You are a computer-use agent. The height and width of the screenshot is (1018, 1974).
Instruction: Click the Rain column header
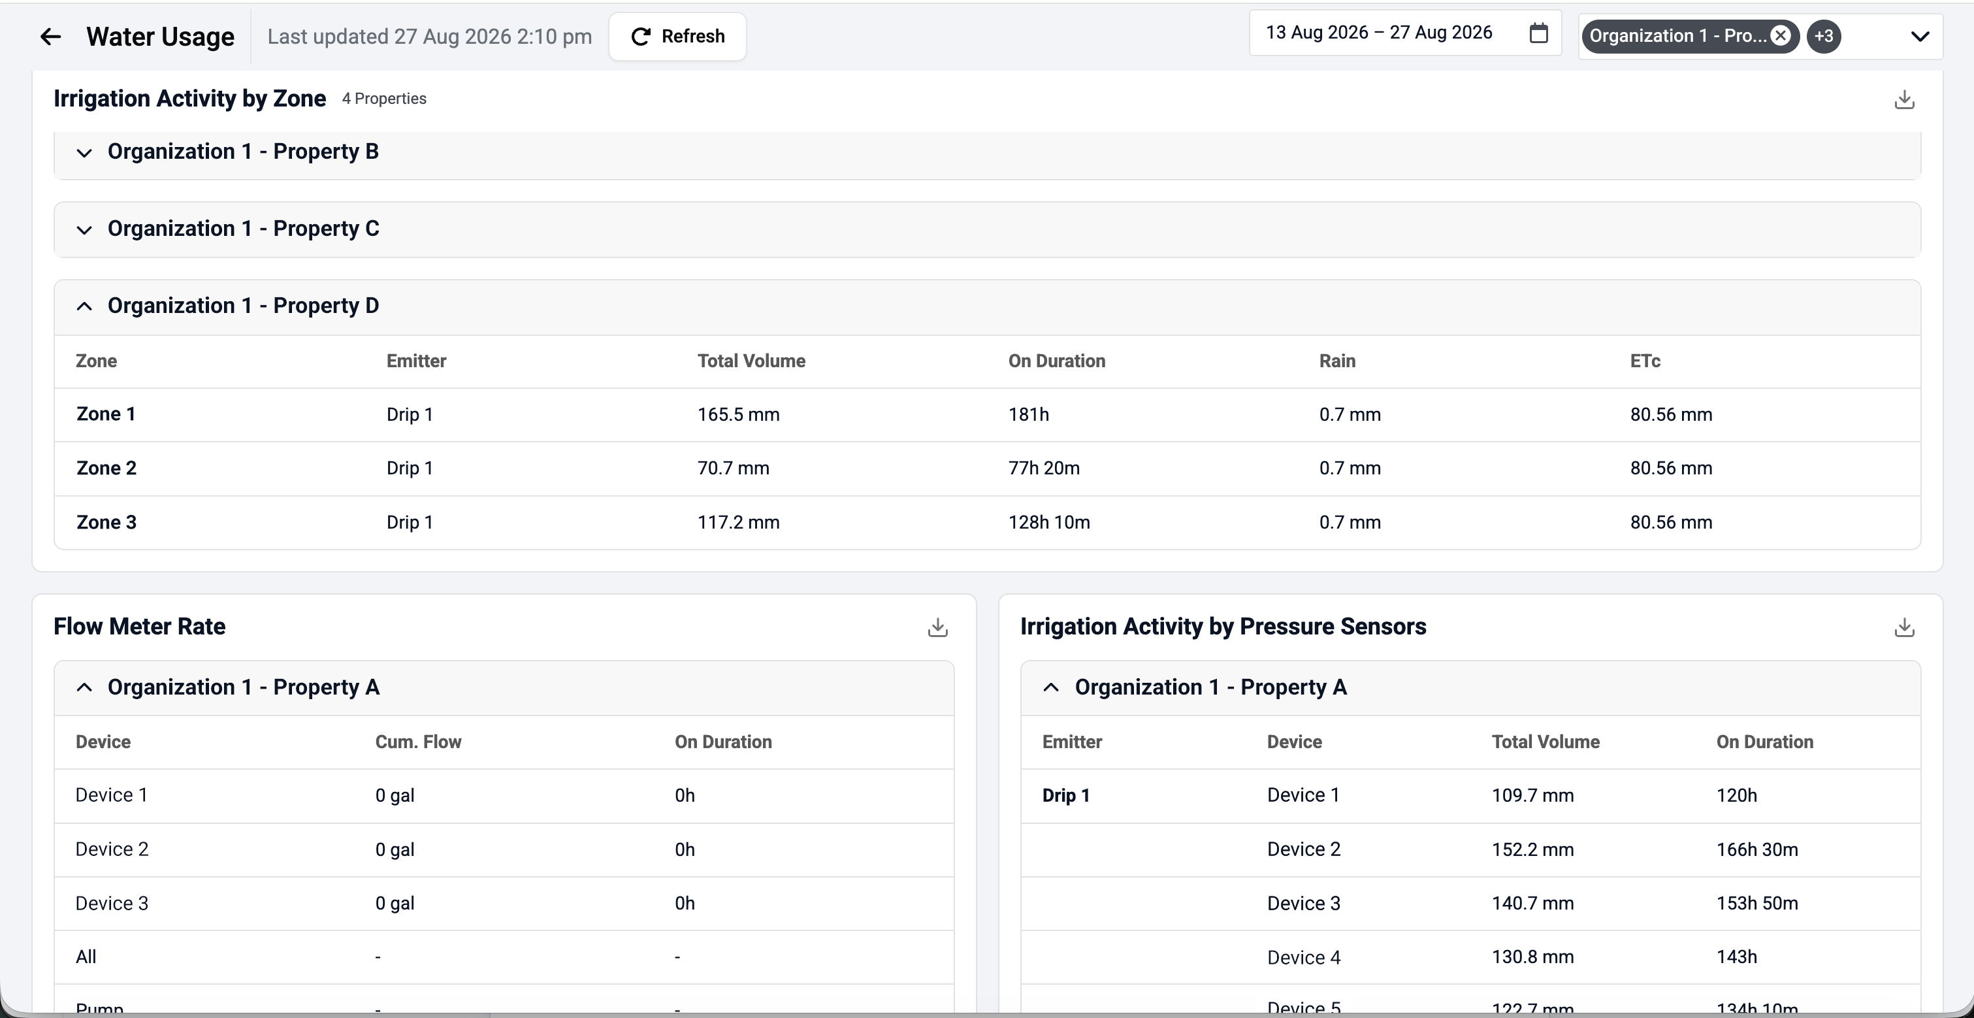[x=1337, y=361]
